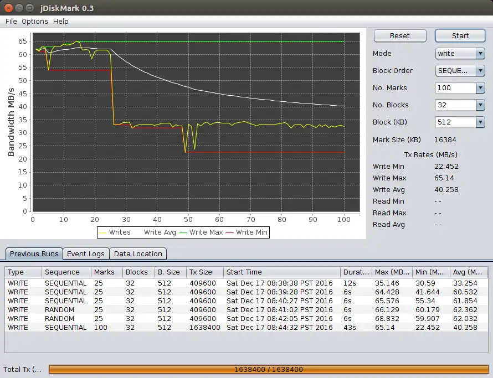Image resolution: width=493 pixels, height=378 pixels.
Task: Open the Block Order dropdown
Action: click(x=480, y=71)
